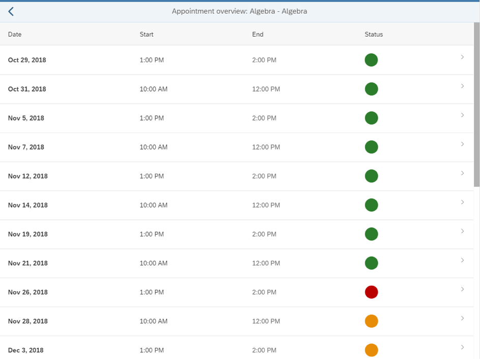Select the 'Nov 28, 2018' date cell
This screenshot has height=359, width=480.
[x=28, y=321]
